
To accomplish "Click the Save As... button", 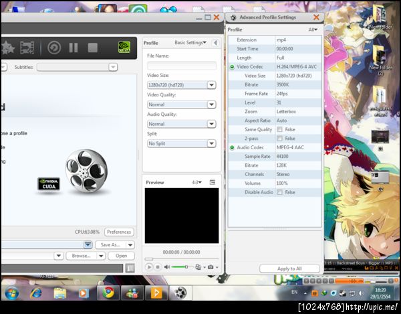I will (110, 245).
